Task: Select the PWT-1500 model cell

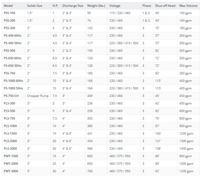Action: coord(11,156)
